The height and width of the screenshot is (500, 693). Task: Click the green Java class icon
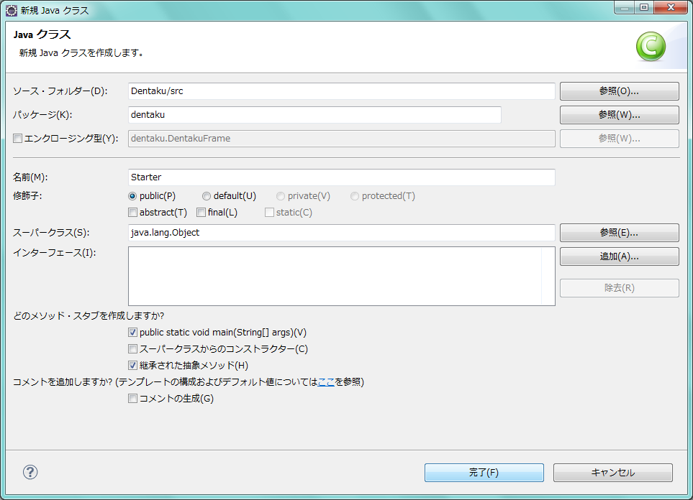[x=650, y=47]
